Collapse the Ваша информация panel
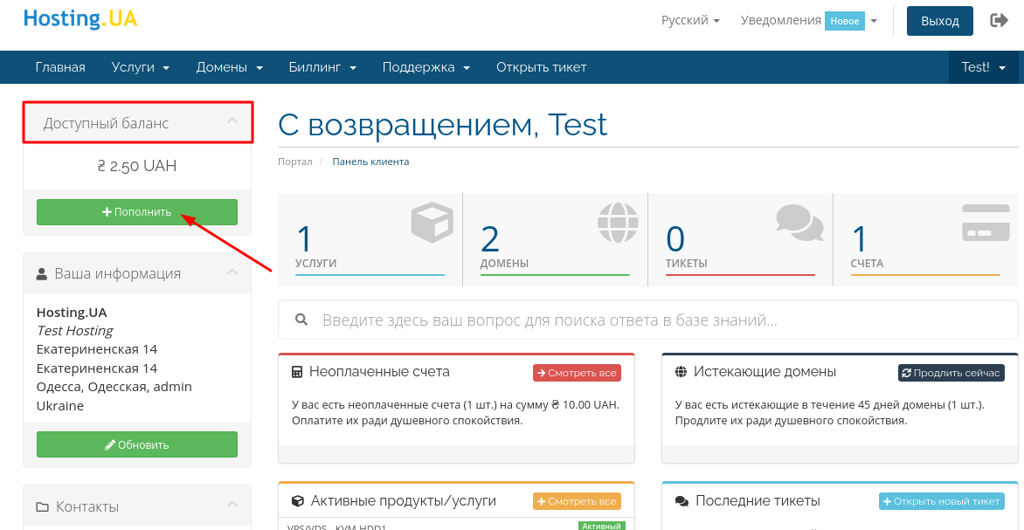 (x=232, y=272)
